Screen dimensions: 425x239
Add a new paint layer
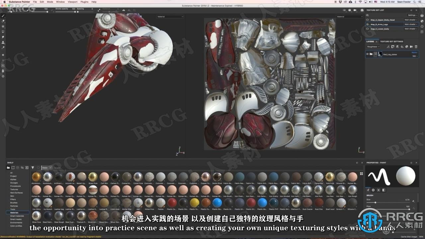[x=397, y=47]
